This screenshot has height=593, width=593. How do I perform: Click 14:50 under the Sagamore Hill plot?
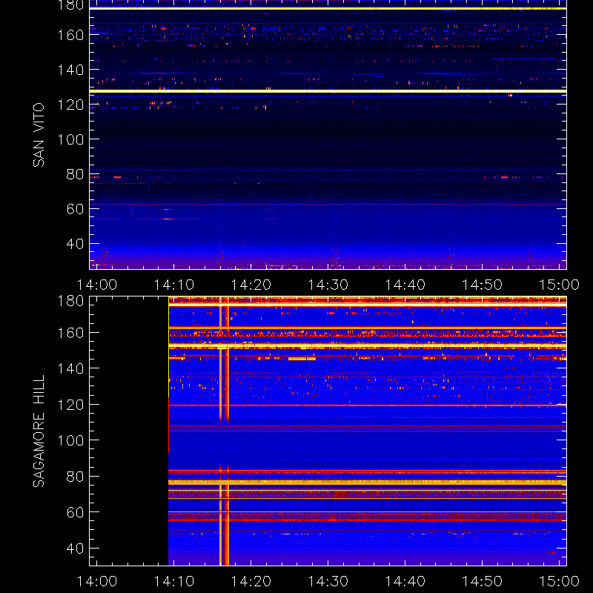pos(483,581)
